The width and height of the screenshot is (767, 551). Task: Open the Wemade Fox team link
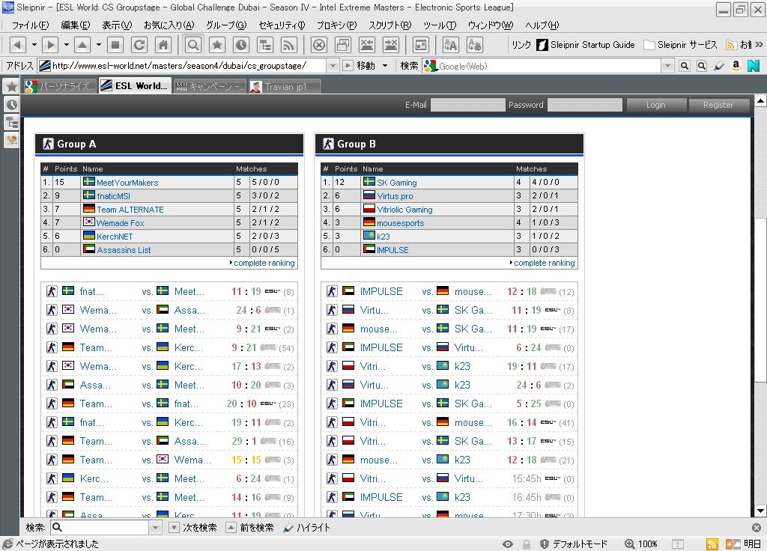click(121, 223)
